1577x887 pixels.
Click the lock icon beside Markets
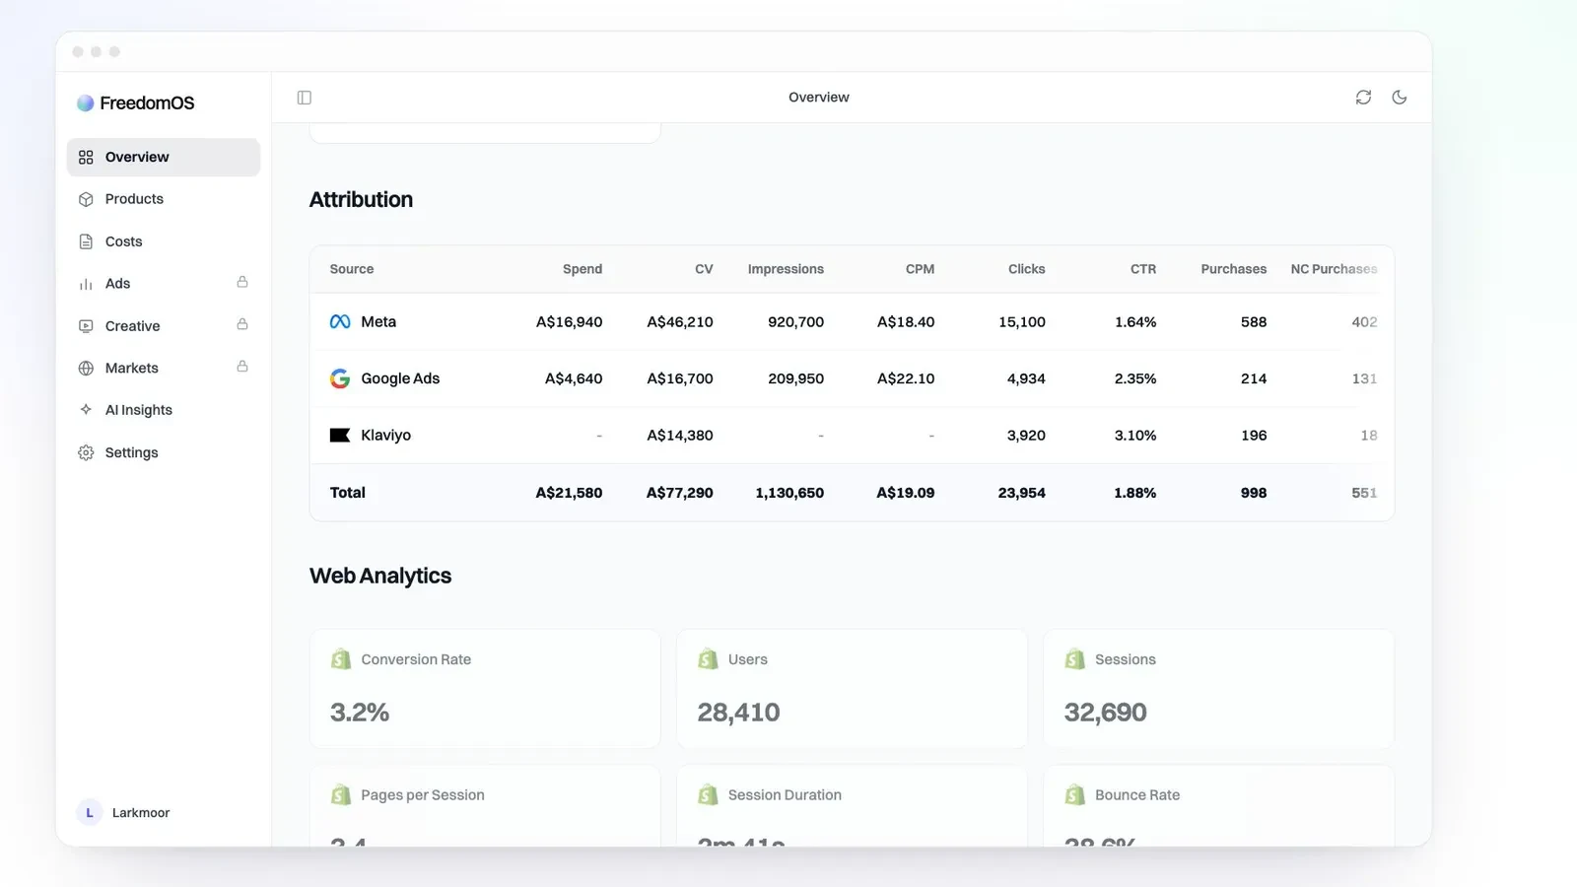point(242,367)
